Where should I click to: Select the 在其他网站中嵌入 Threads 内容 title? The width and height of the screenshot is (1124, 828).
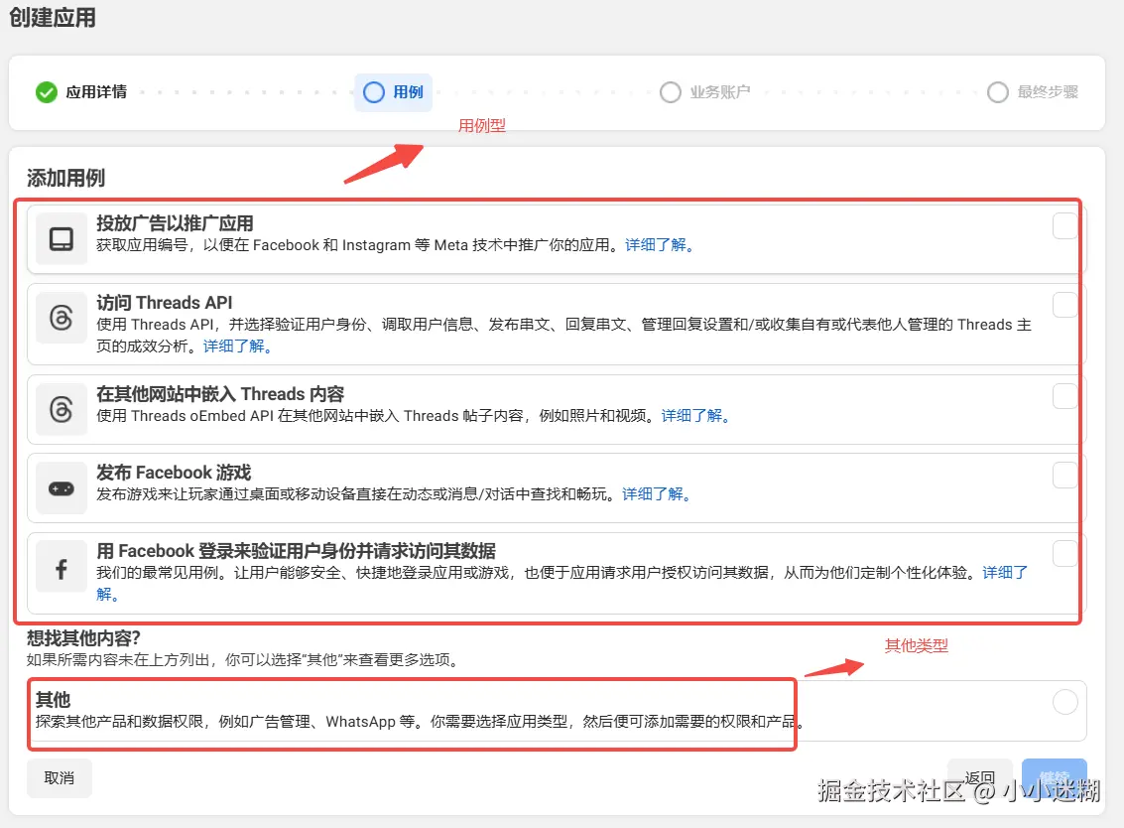pyautogui.click(x=220, y=394)
